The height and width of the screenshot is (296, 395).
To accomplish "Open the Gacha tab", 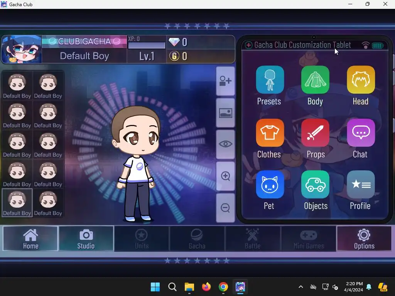I will 197,239.
